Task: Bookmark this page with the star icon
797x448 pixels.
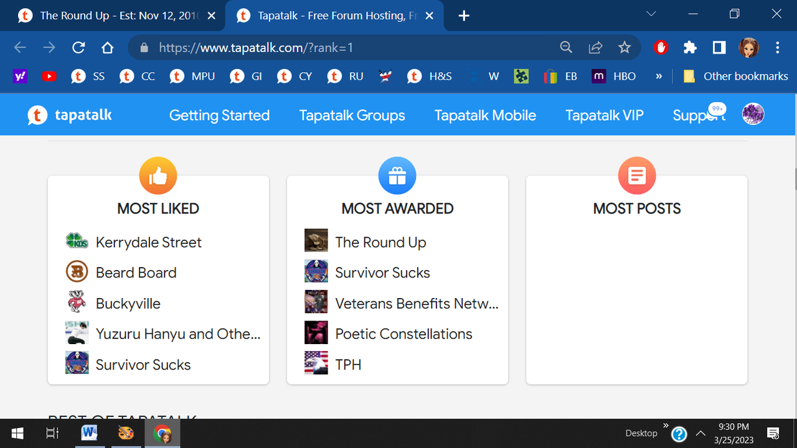Action: coord(625,48)
